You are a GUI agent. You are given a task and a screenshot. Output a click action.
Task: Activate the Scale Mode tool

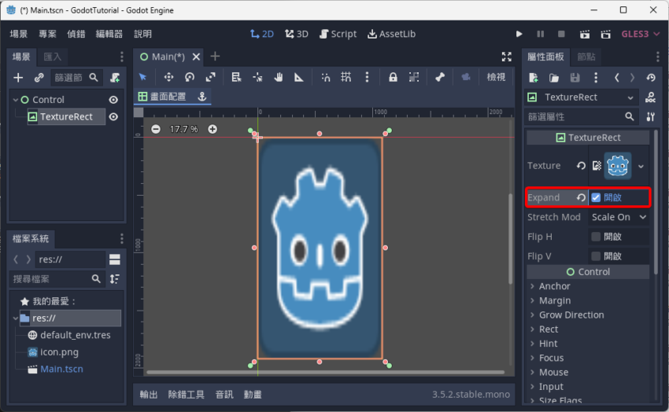pyautogui.click(x=210, y=77)
